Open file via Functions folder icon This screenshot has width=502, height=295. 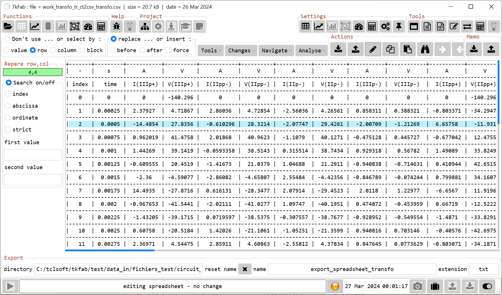pos(8,27)
